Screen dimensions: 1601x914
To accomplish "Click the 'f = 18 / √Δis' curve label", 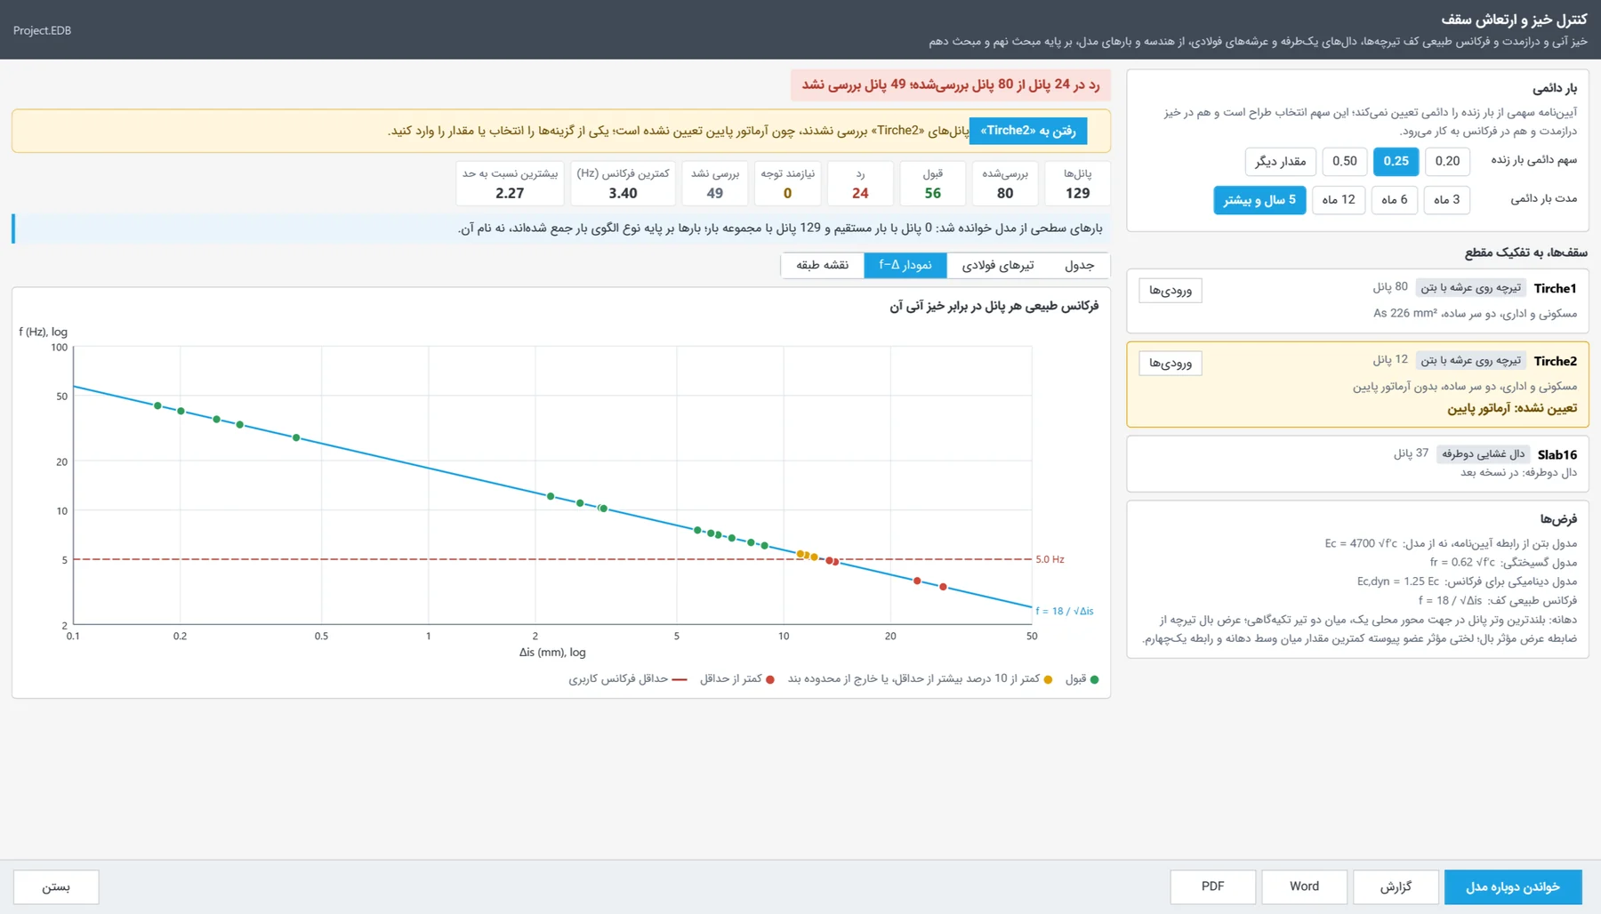I will (x=1064, y=611).
